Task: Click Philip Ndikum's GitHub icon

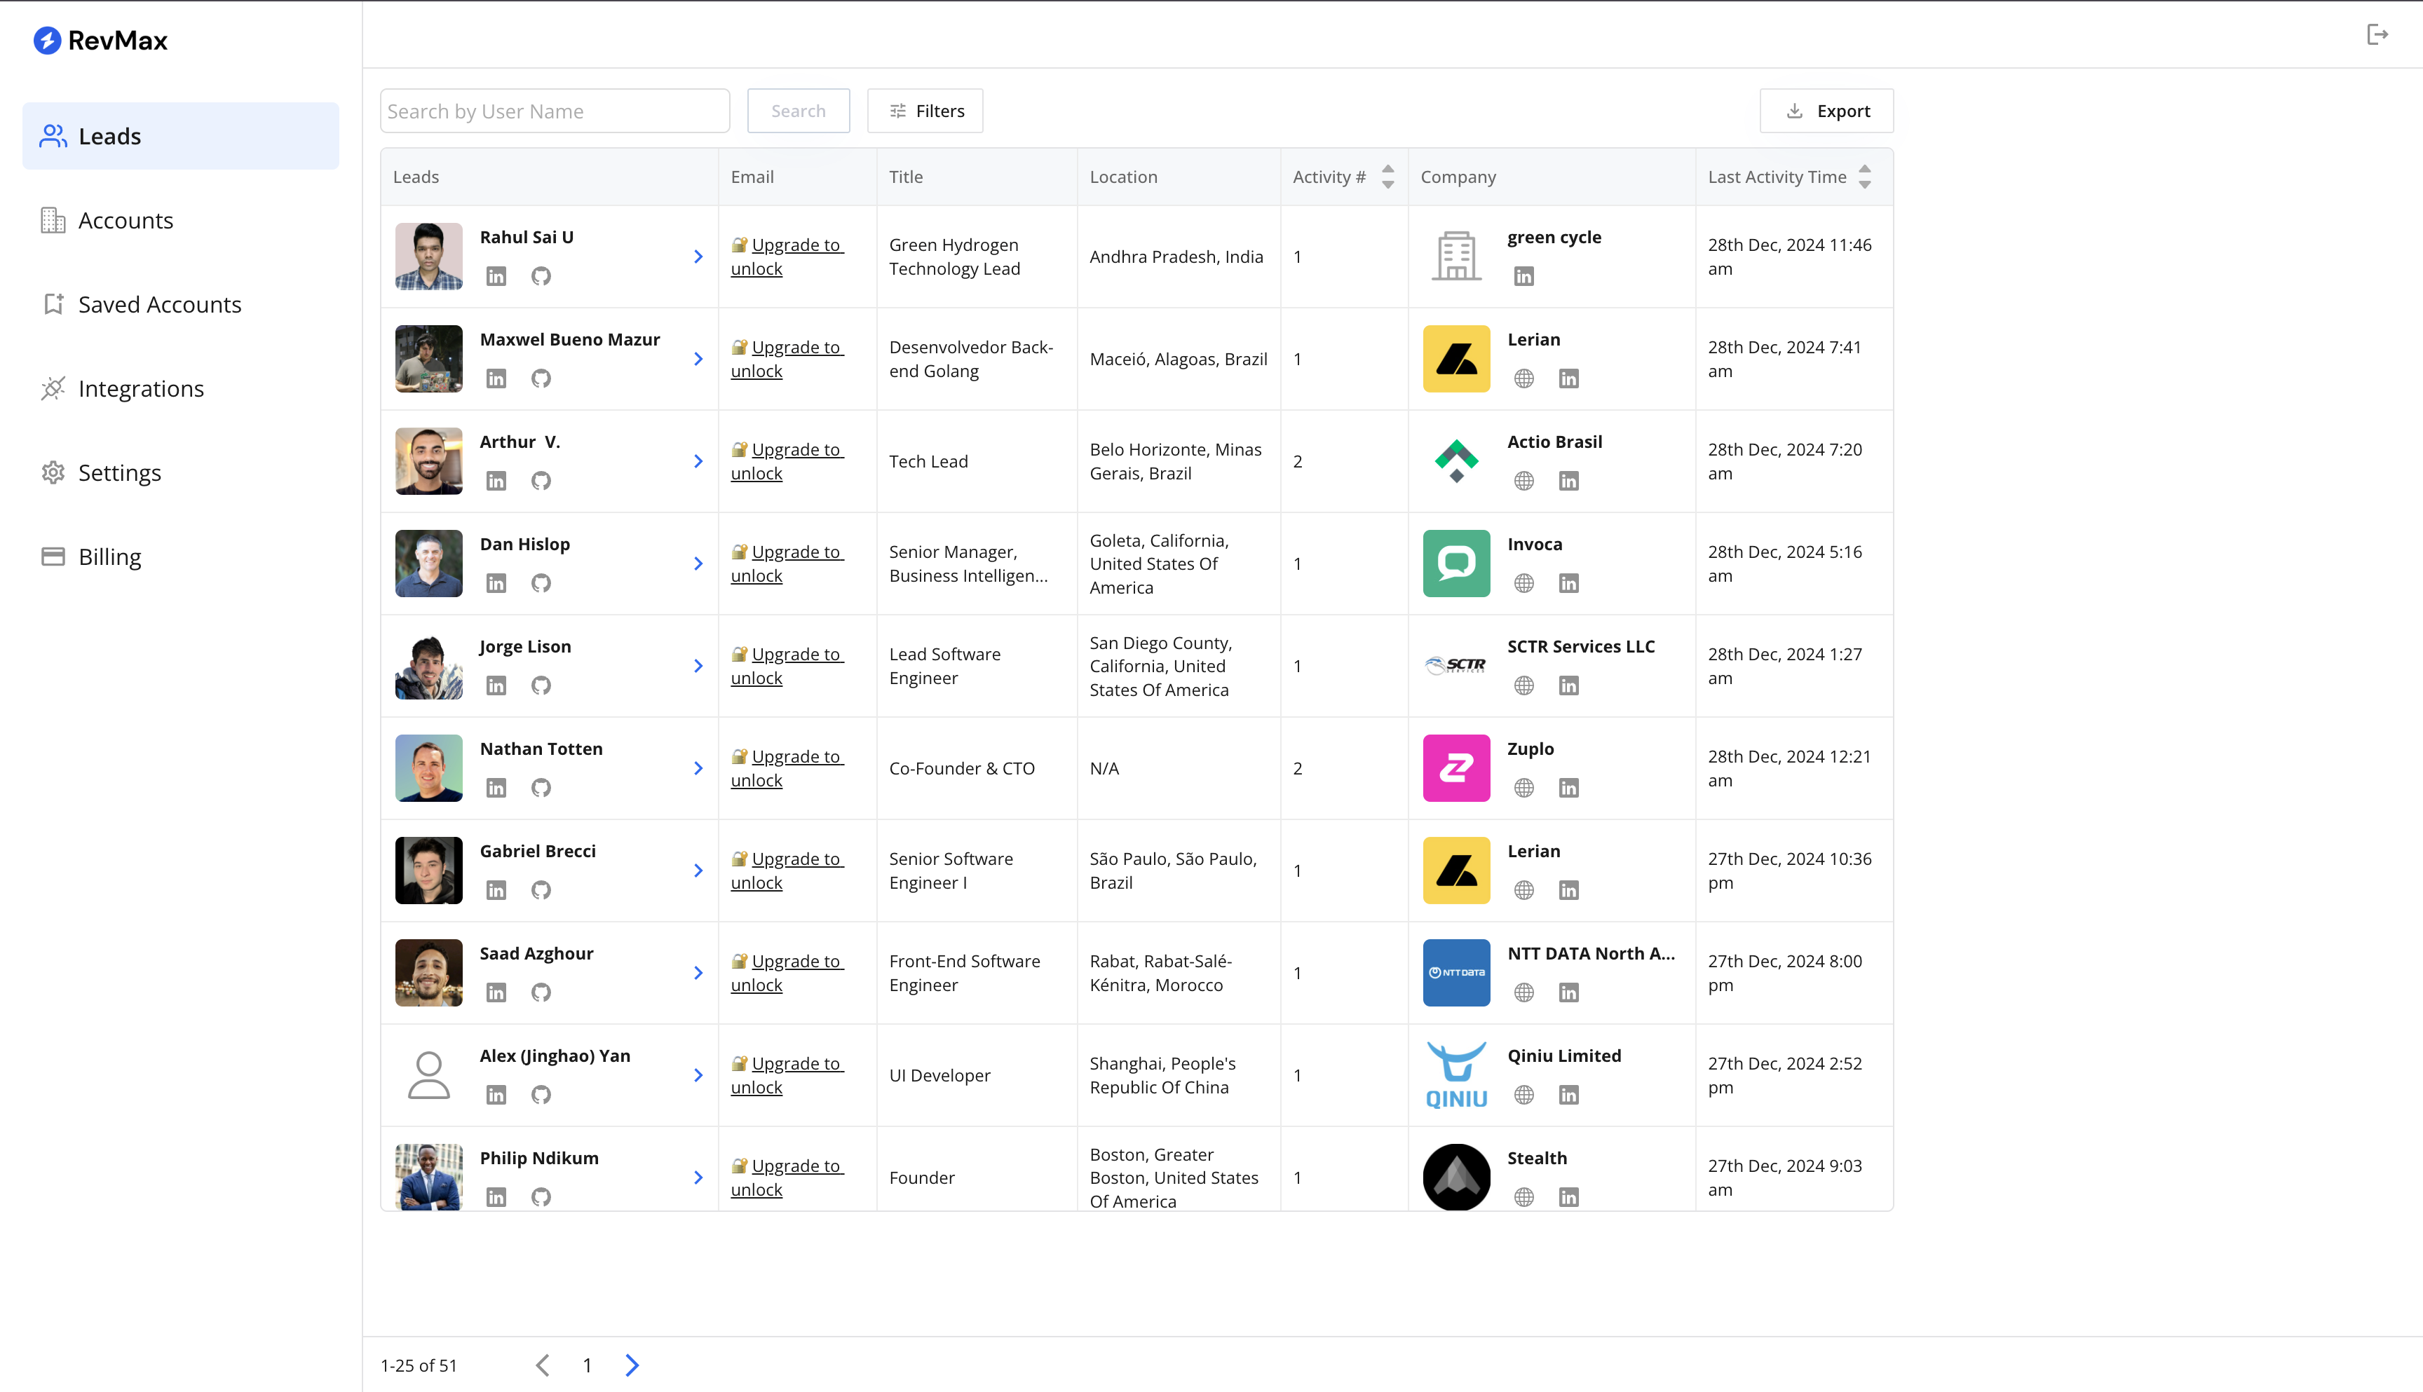Action: click(541, 1197)
